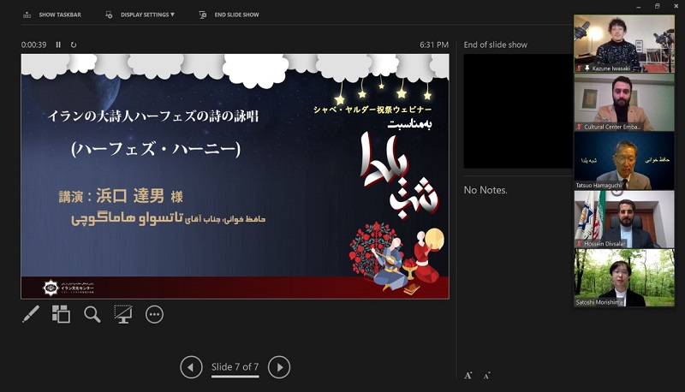685x392 pixels.
Task: Advance to the next slide
Action: pos(279,367)
